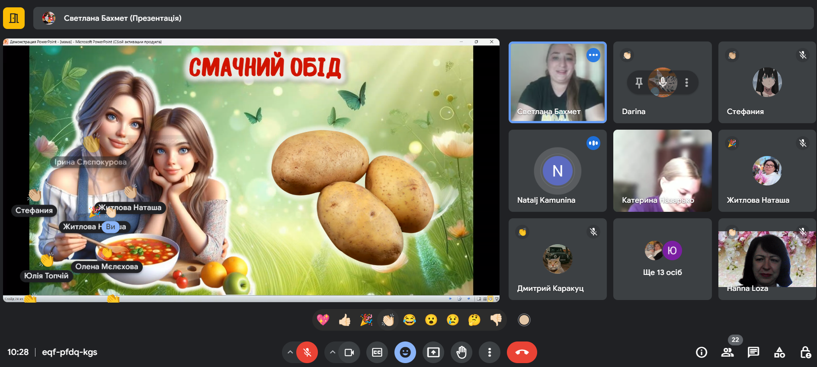The width and height of the screenshot is (817, 367).
Task: Leave the call with red hang-up button
Action: coord(522,352)
